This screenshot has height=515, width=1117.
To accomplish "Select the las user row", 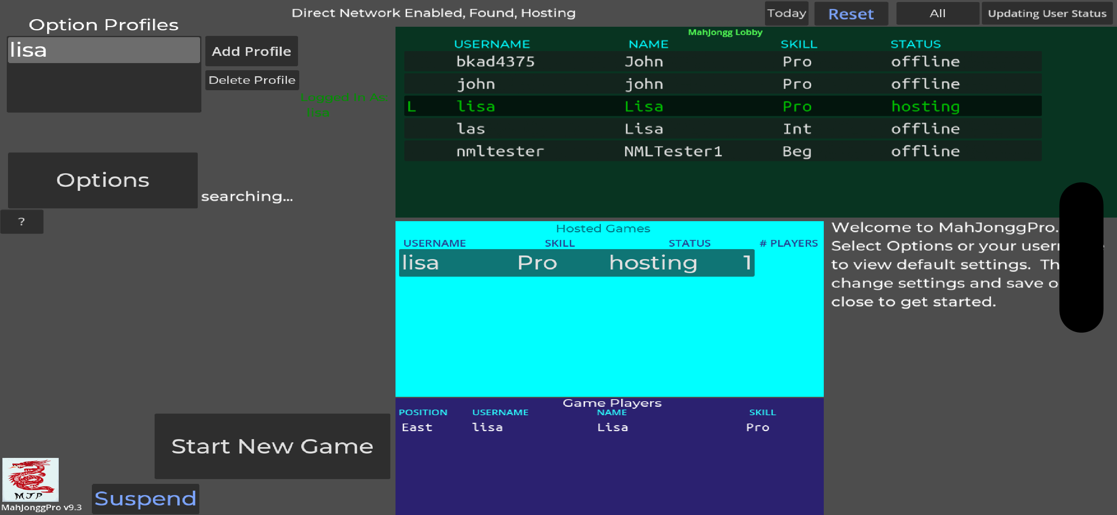I will click(x=722, y=129).
